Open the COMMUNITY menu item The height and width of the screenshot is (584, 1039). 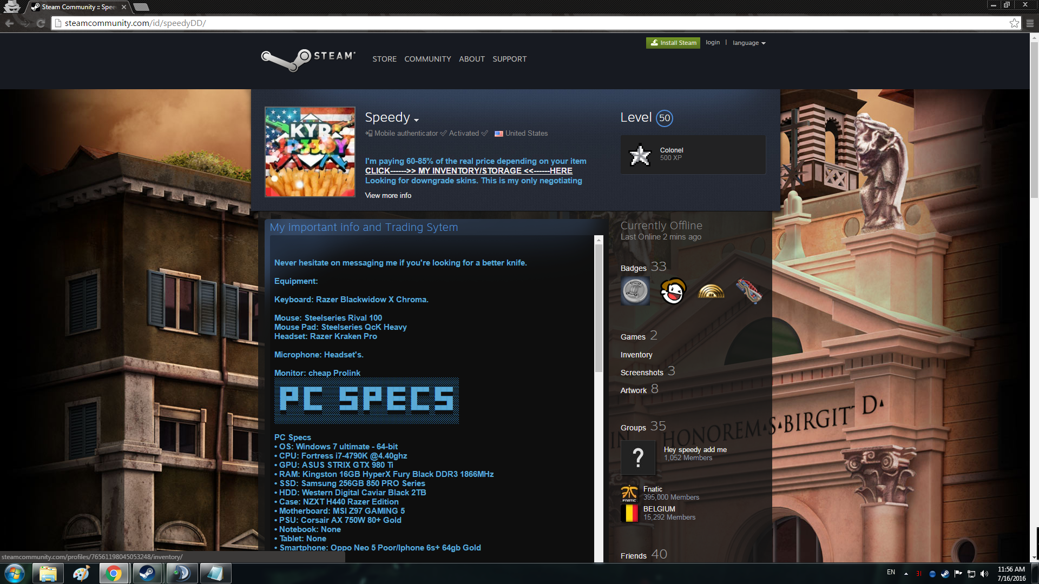428,59
